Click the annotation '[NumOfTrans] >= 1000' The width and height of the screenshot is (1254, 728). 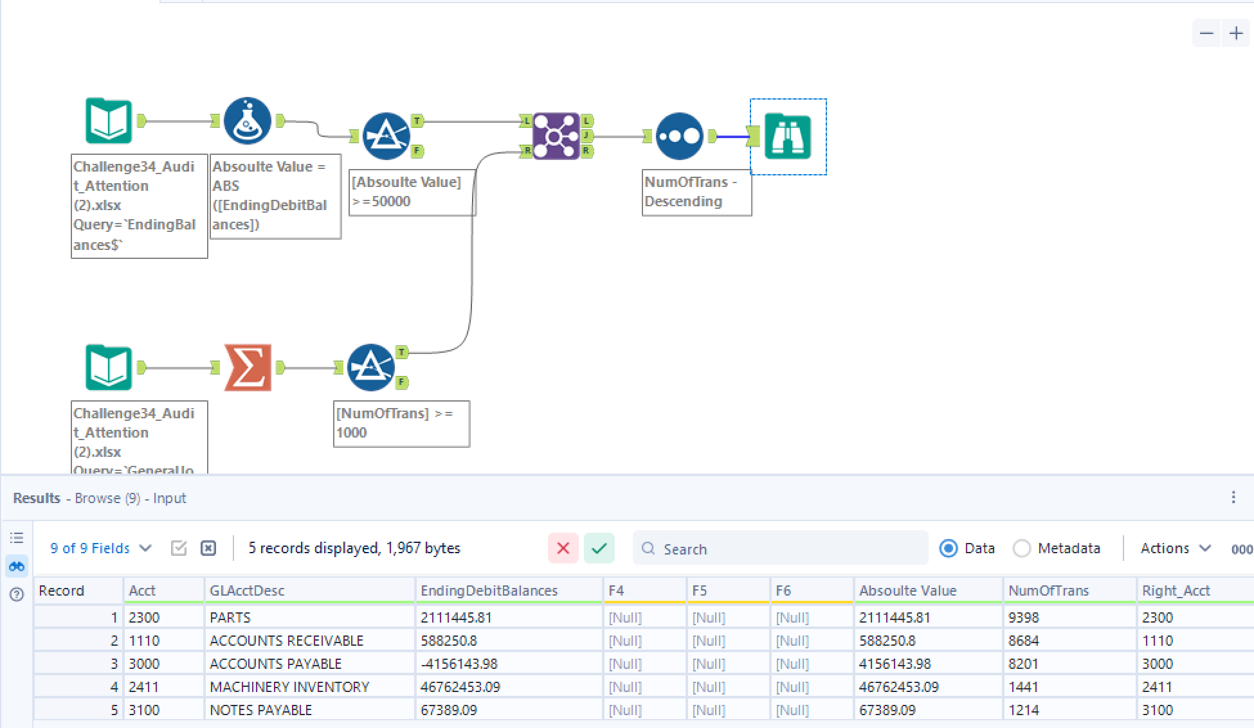click(402, 423)
